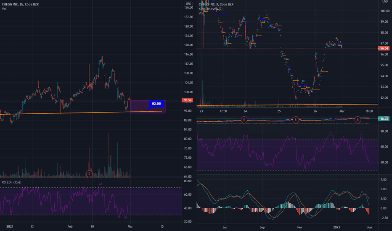Screen dimensions: 392x231
Task: Click the 15 date label on the 1h time axis
Action: 162,226
